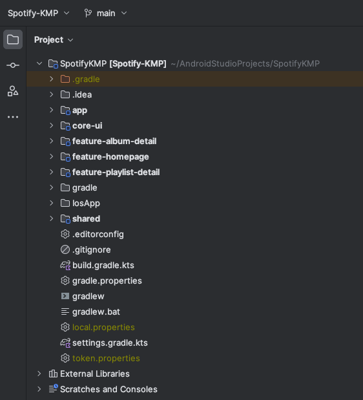Expand the .gradle folder
Image resolution: width=363 pixels, height=400 pixels.
coord(51,79)
